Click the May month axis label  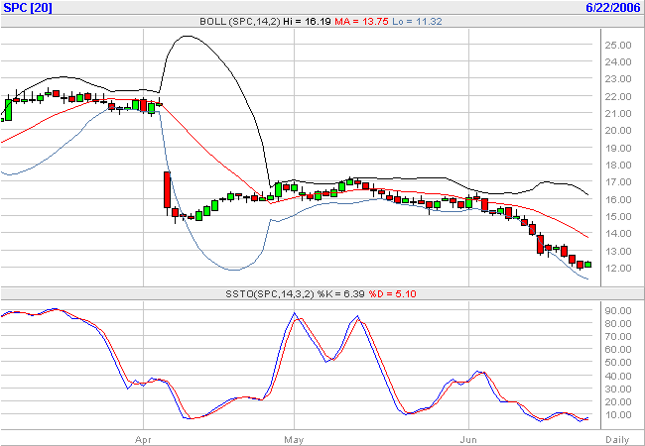[294, 439]
